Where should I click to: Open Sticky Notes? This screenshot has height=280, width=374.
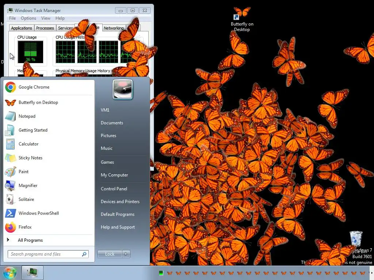click(49, 157)
